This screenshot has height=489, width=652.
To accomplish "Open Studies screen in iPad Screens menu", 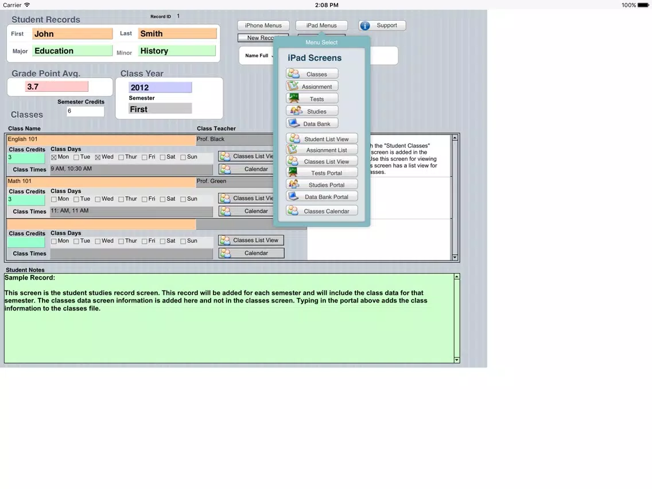I will 312,111.
